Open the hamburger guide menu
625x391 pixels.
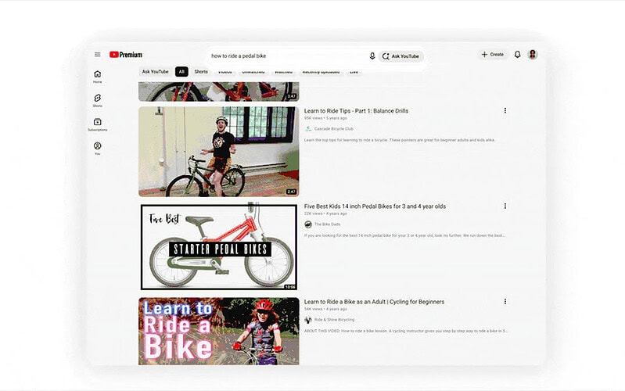(x=97, y=55)
